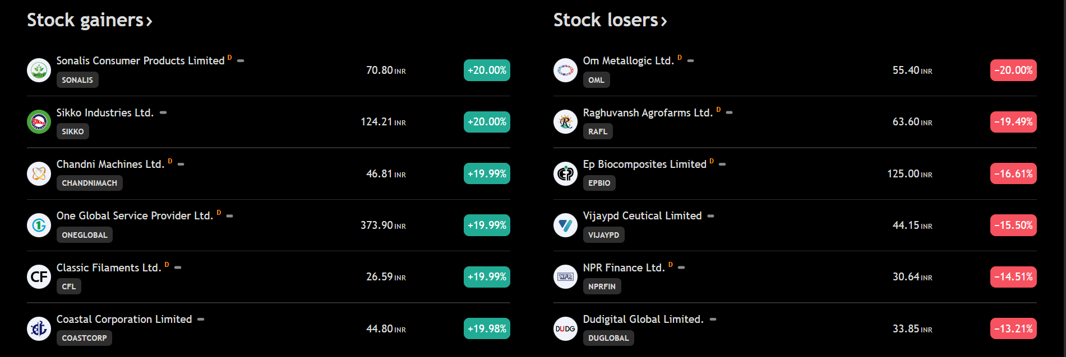Open the Stock losers section heading
1066x357 pixels.
coord(610,20)
